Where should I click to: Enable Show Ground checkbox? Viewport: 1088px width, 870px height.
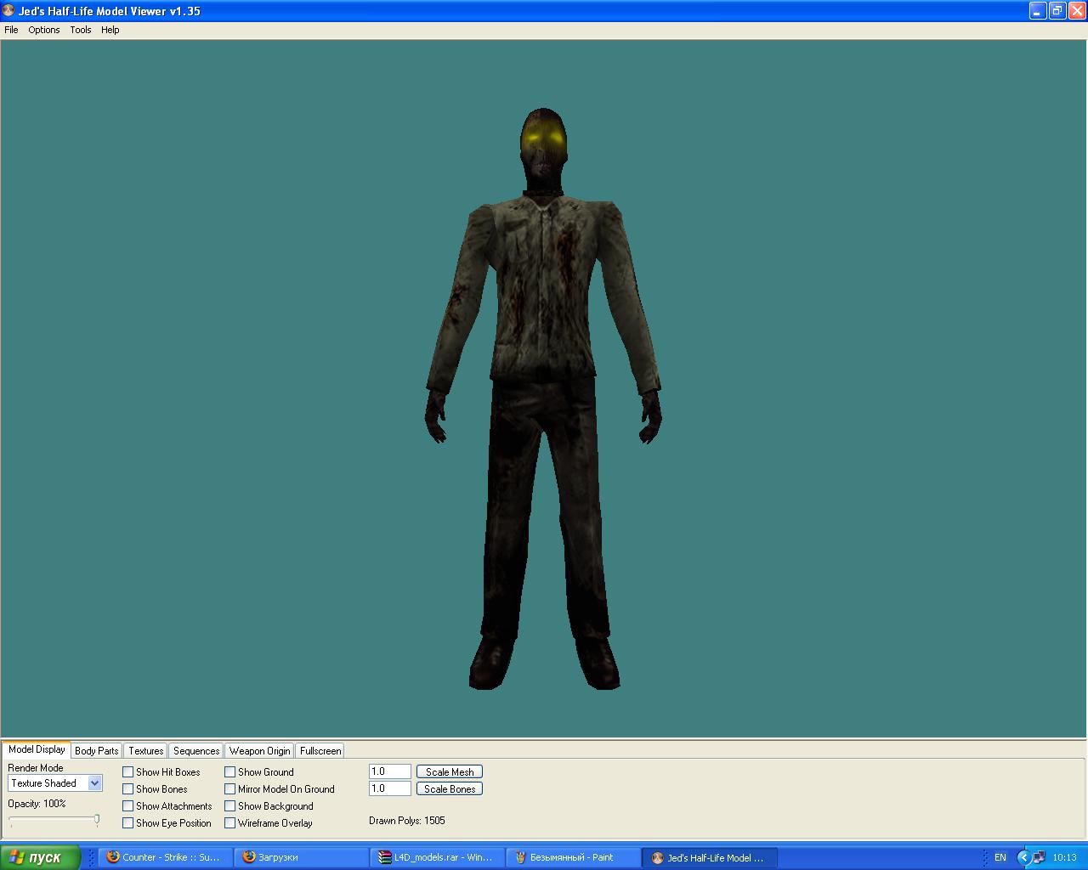click(x=230, y=772)
